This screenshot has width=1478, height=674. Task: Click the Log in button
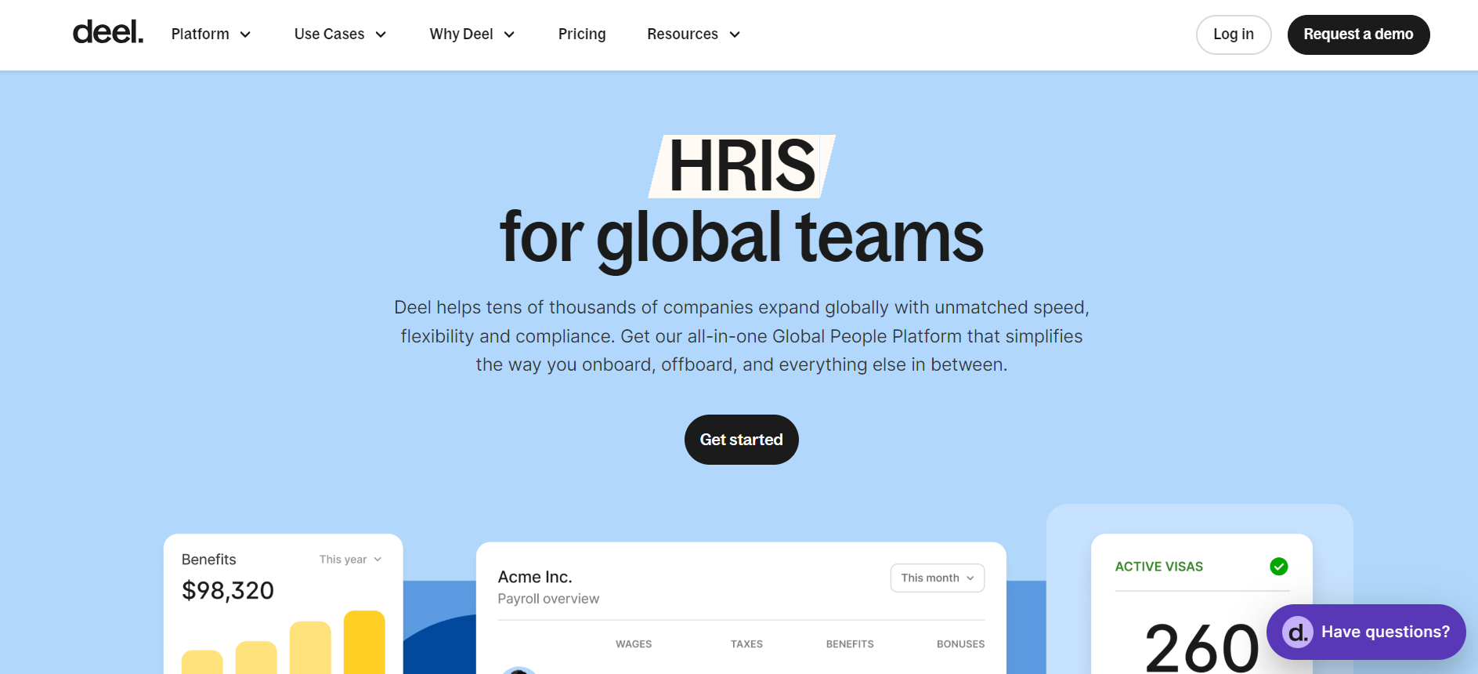click(1234, 34)
